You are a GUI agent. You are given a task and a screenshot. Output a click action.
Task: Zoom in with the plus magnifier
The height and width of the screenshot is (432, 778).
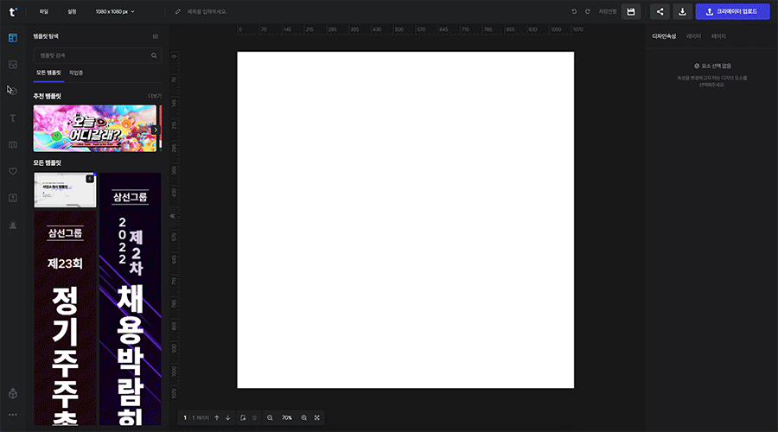click(303, 418)
